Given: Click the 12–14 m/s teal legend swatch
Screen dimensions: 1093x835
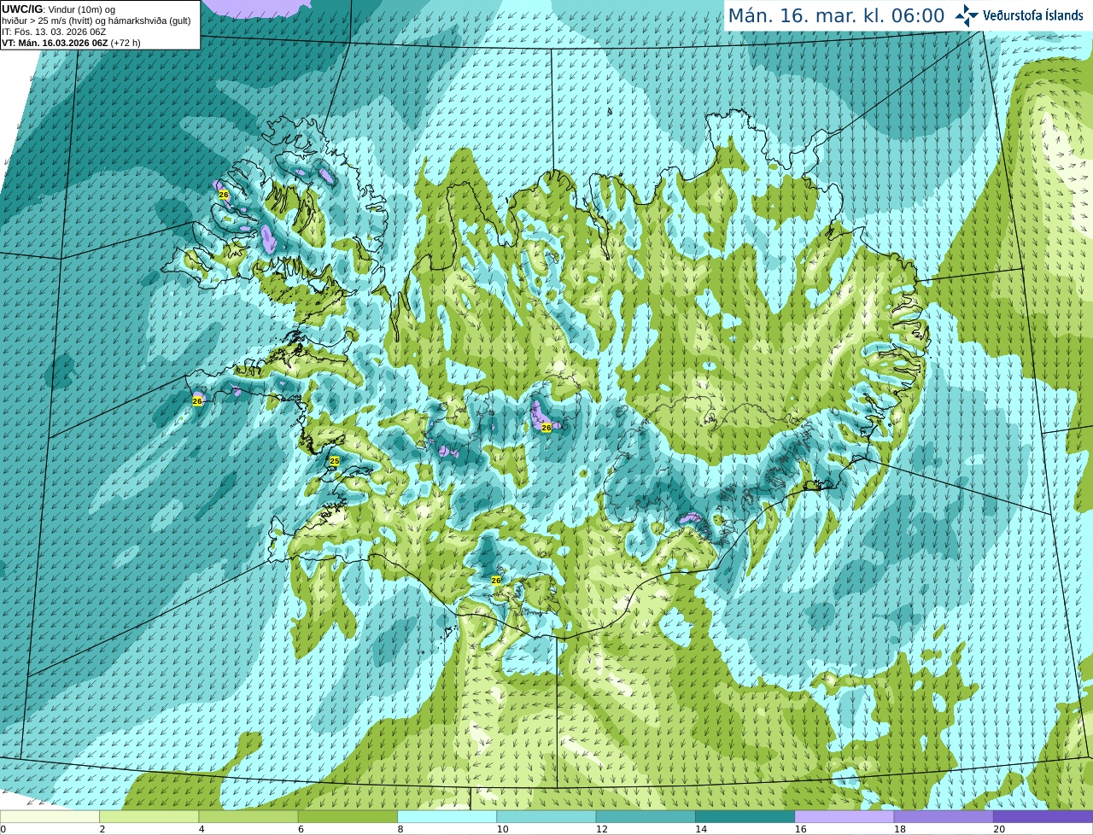Looking at the screenshot, I should point(646,816).
